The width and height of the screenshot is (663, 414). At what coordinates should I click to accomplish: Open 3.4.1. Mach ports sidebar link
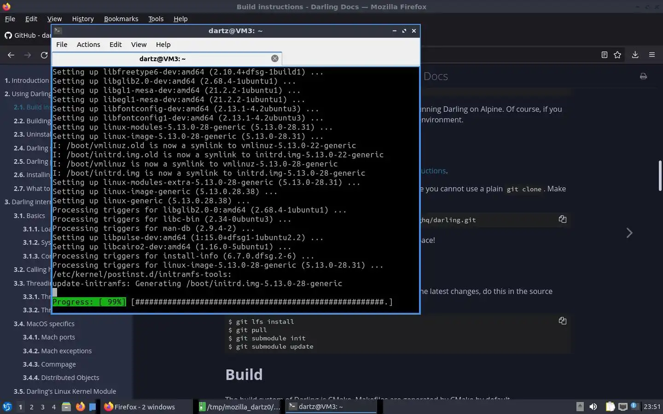click(x=49, y=337)
